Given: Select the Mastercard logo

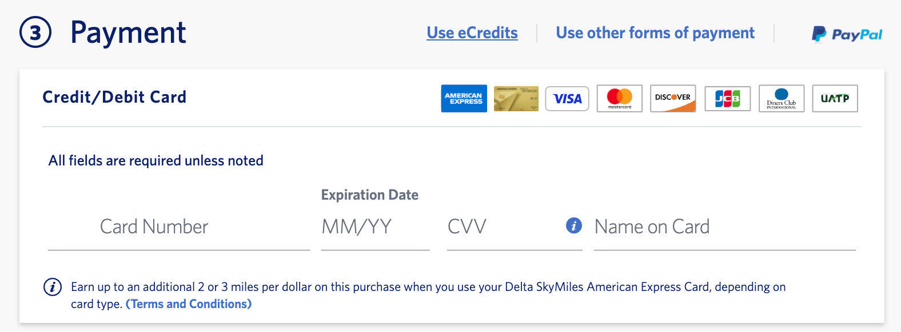Looking at the screenshot, I should coord(619,98).
